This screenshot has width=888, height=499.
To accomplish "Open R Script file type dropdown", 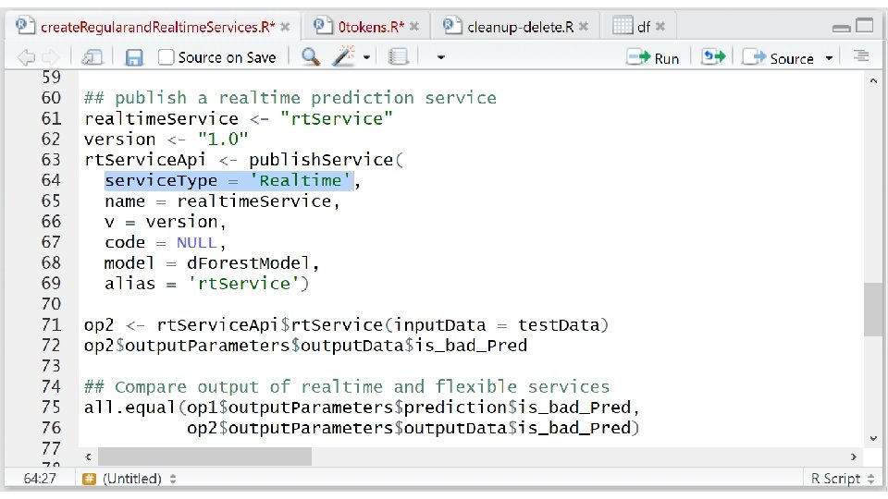I will coord(842,479).
